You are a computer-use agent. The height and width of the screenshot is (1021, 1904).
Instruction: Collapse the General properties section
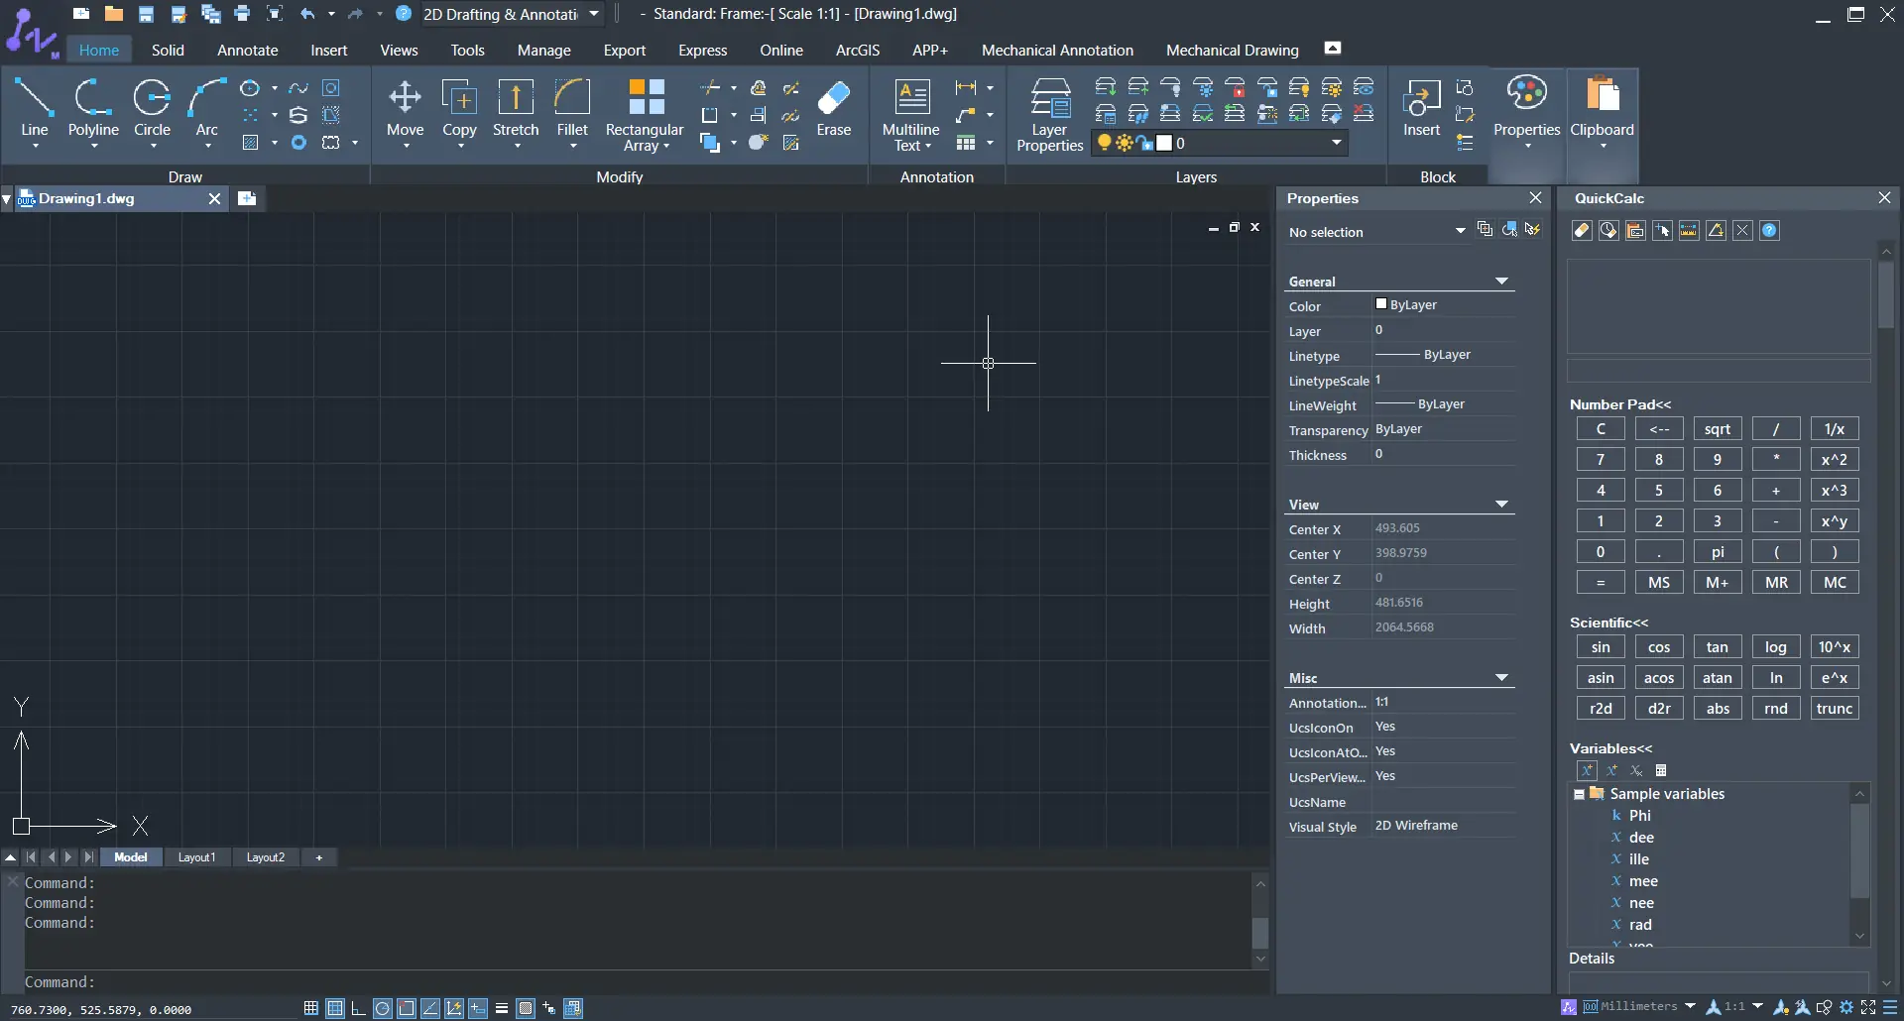[1501, 282]
